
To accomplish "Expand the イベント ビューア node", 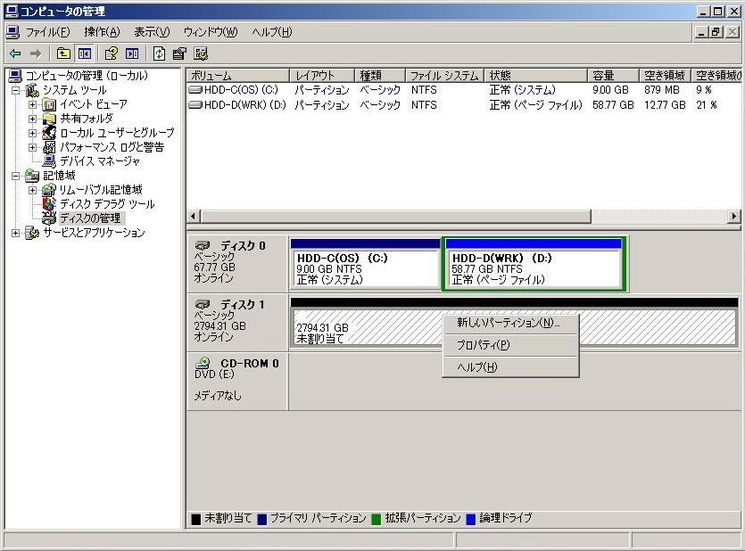I will pyautogui.click(x=32, y=104).
